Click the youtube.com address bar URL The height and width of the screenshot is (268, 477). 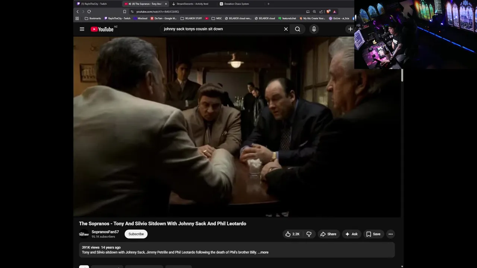(158, 12)
